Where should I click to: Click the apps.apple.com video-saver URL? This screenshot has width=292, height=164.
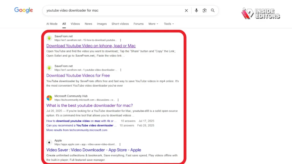click(x=85, y=144)
